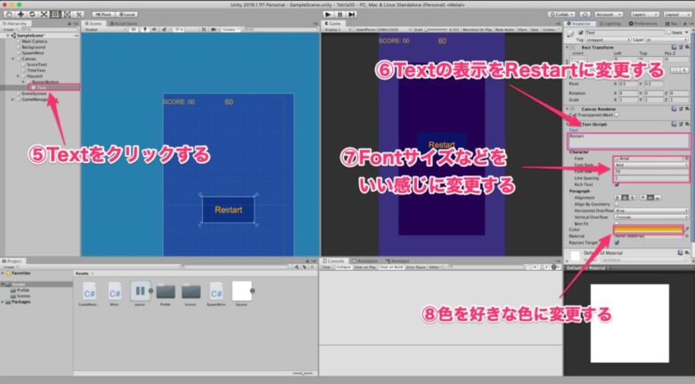This screenshot has width=695, height=384.
Task: Click the Mute Audio button
Action: tap(505, 29)
